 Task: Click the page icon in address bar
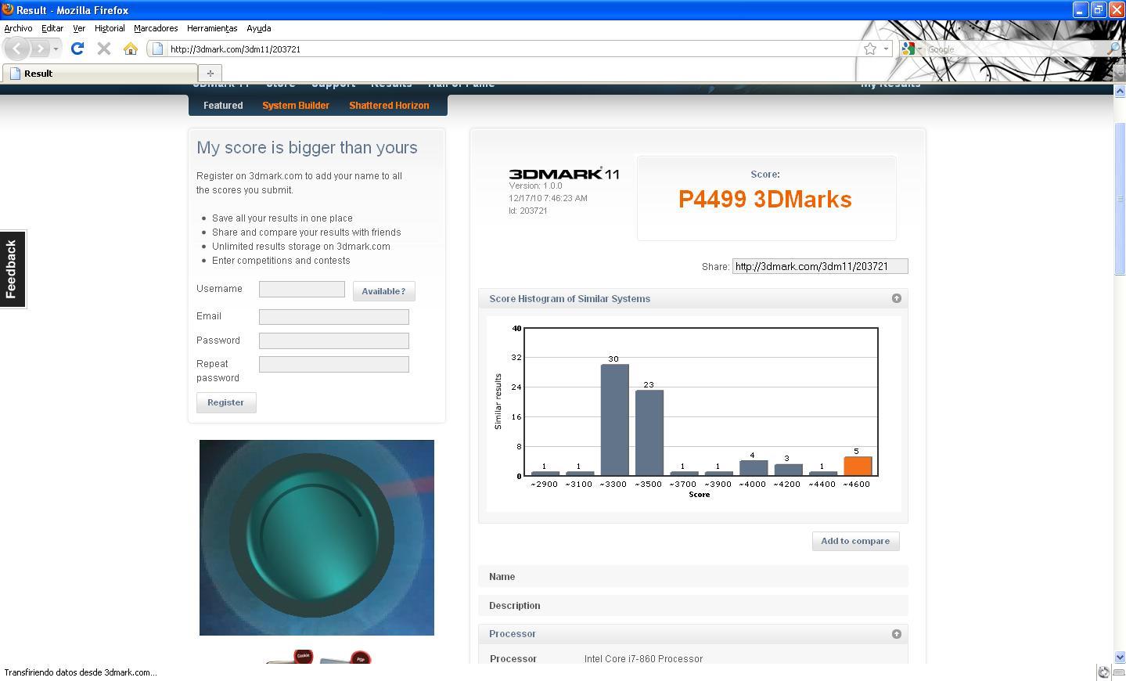coord(157,49)
